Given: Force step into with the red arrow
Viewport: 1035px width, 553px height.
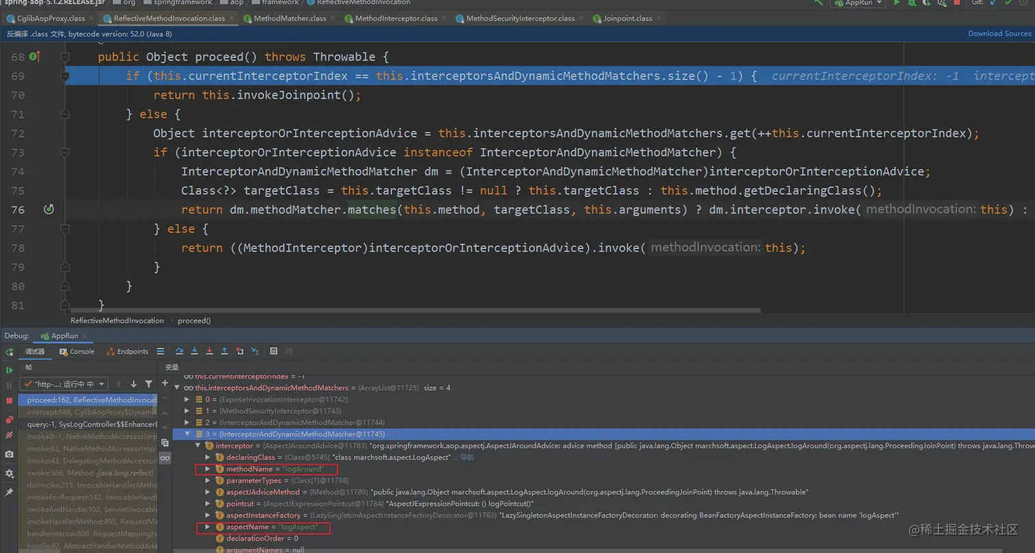Looking at the screenshot, I should point(209,351).
